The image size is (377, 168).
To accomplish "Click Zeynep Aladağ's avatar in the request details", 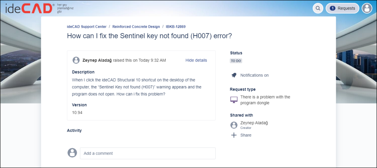I will 76,60.
